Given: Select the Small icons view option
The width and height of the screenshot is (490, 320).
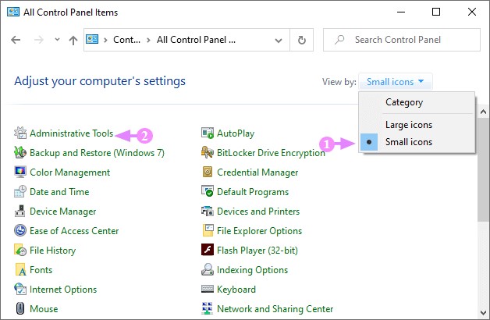Looking at the screenshot, I should [408, 142].
